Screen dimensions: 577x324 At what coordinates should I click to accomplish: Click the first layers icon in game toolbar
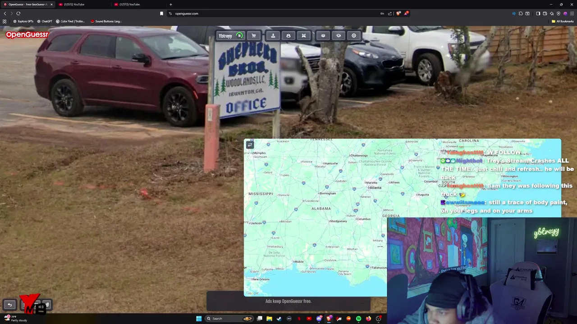[323, 36]
